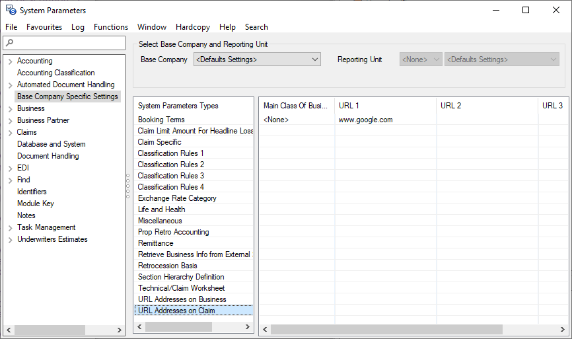Expand the Business Partner tree node
Screen dimensions: 572x339
10,120
